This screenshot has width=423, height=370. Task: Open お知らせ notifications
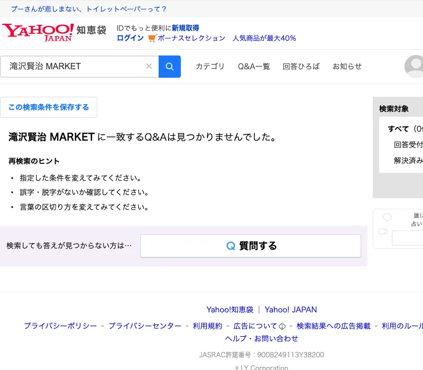click(x=347, y=67)
